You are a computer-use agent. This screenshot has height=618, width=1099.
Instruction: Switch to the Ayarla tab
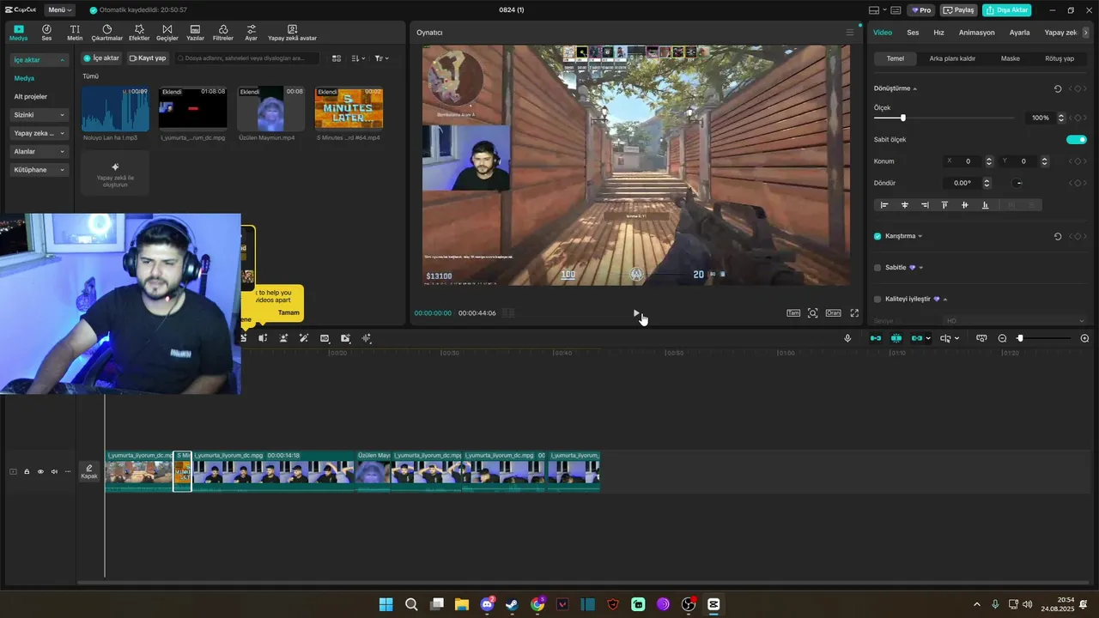click(x=1019, y=33)
